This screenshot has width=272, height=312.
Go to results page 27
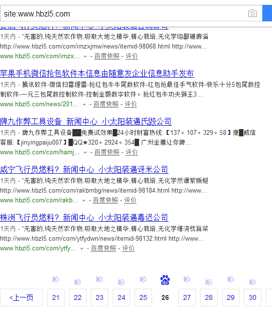pyautogui.click(x=187, y=297)
